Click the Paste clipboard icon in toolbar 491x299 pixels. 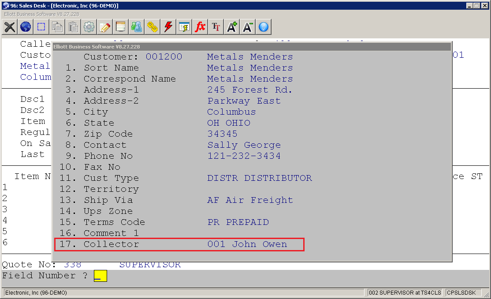pyautogui.click(x=73, y=27)
